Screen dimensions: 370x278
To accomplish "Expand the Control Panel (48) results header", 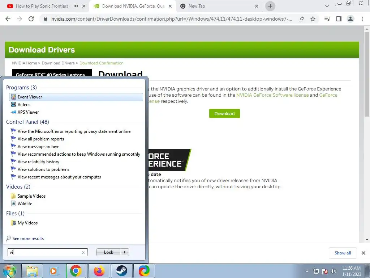I will click(x=27, y=122).
